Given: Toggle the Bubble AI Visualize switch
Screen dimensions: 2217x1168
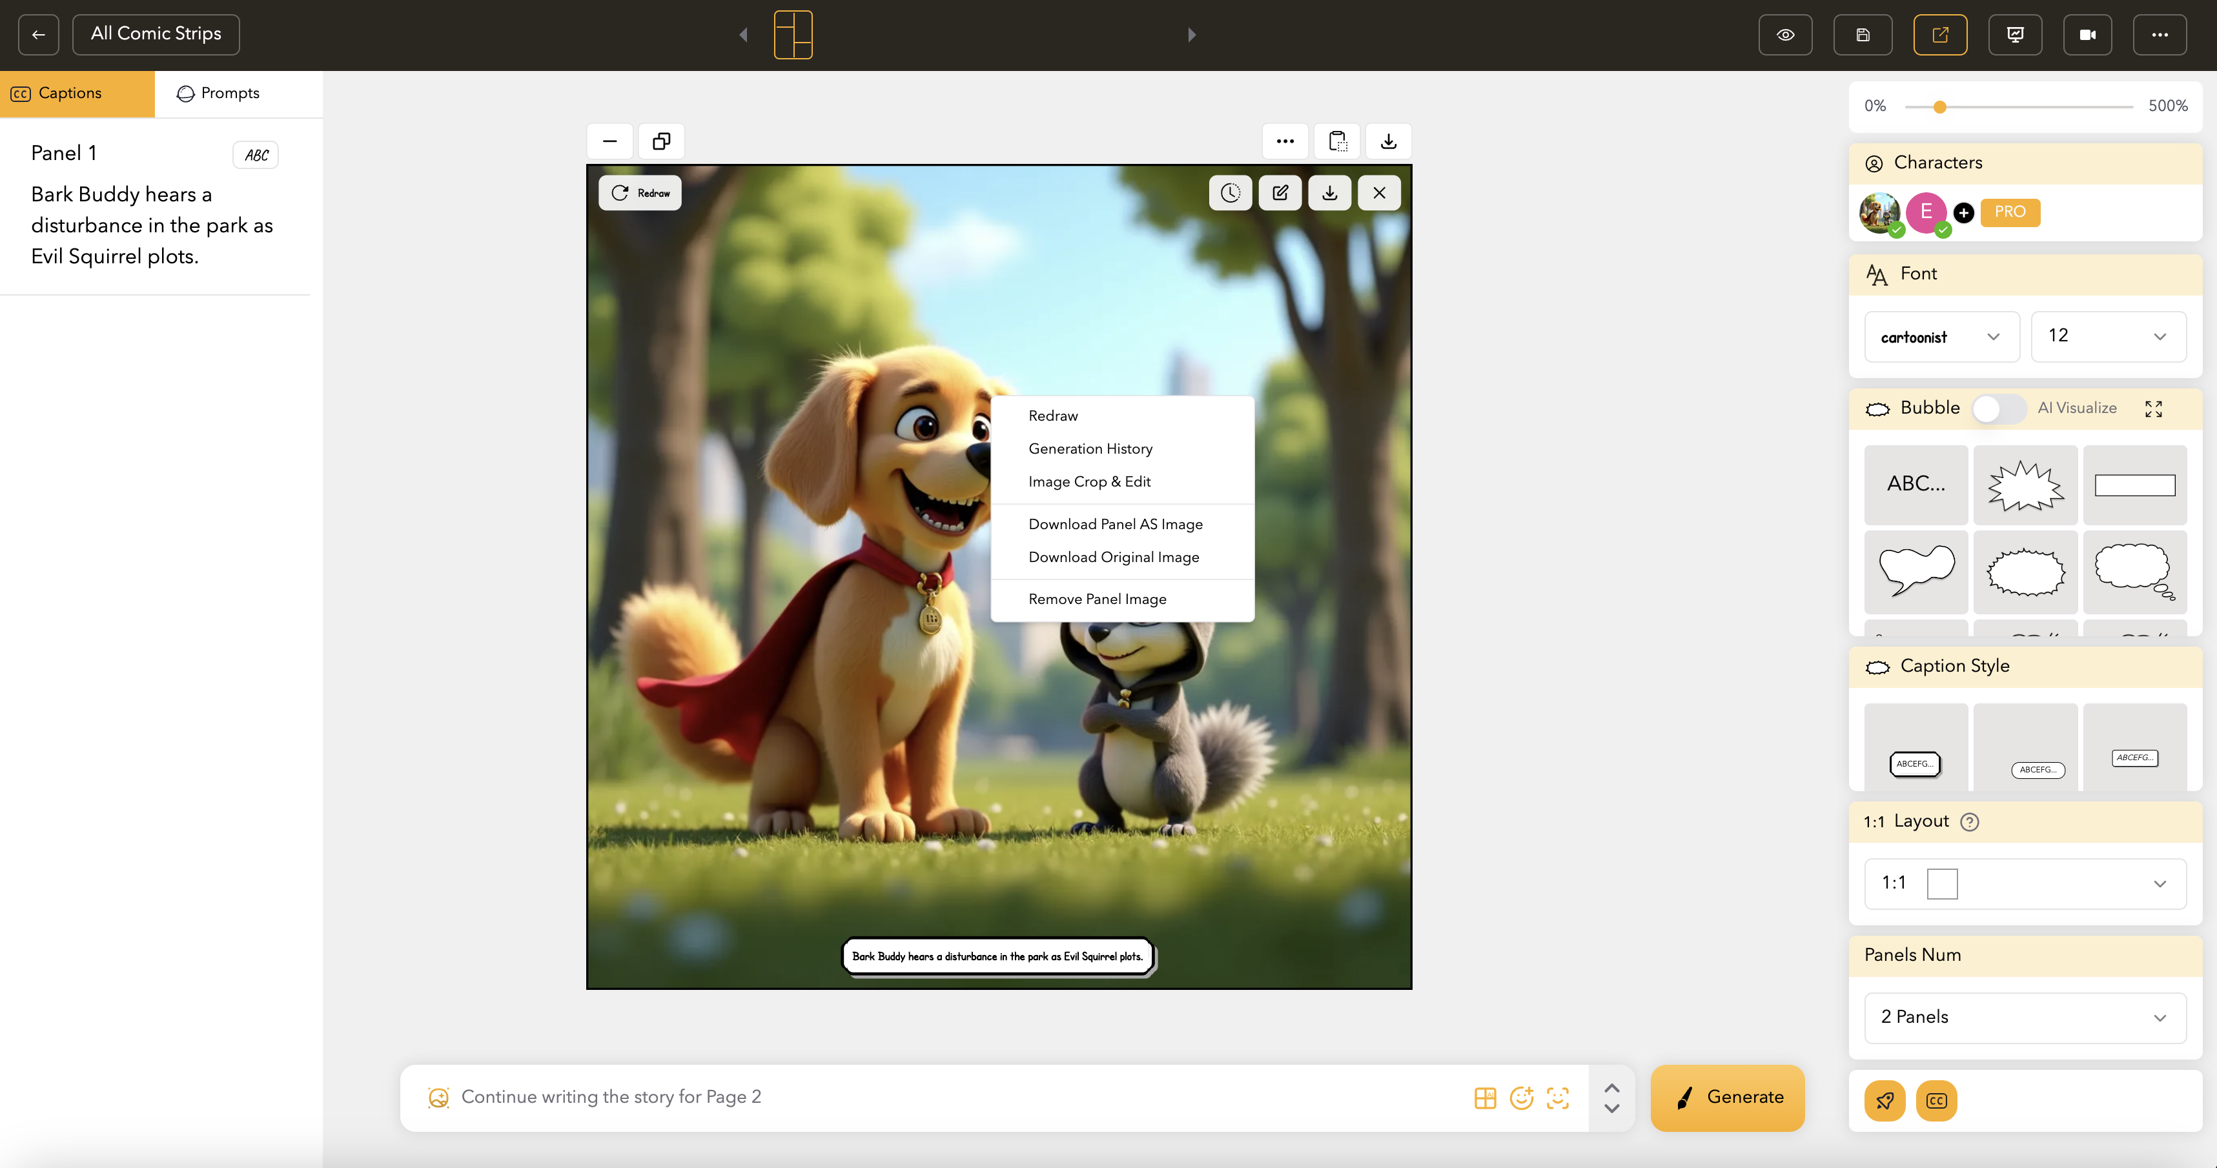Looking at the screenshot, I should 1998,408.
